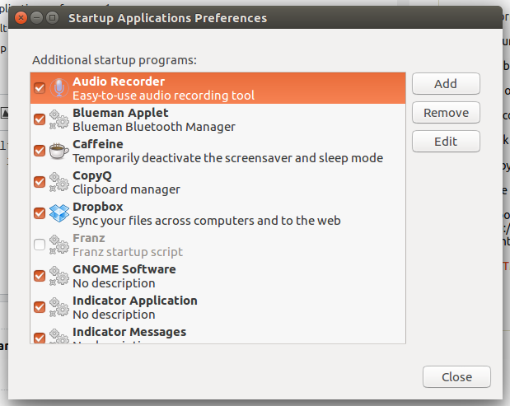This screenshot has width=510, height=406.
Task: Click the Audio Recorder microphone icon
Action: [x=59, y=88]
